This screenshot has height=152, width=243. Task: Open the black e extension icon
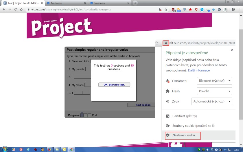point(219,10)
